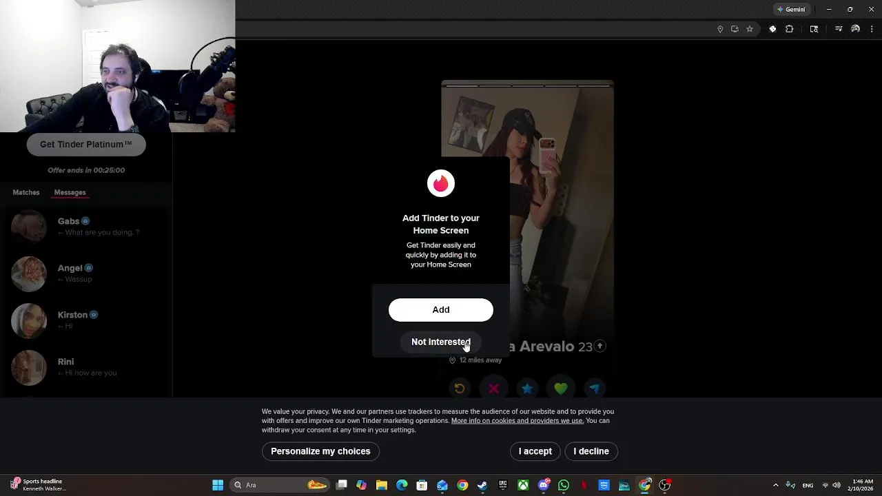Image resolution: width=882 pixels, height=496 pixels.
Task: Open Personalize my choices
Action: [320, 451]
